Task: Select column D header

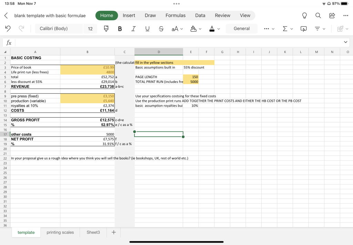Action: [x=159, y=52]
